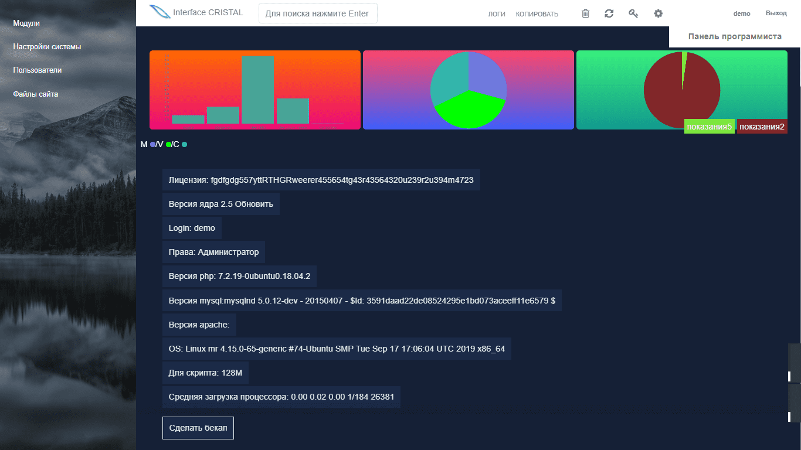Click the Interface CRISTAL feather logo

click(159, 12)
